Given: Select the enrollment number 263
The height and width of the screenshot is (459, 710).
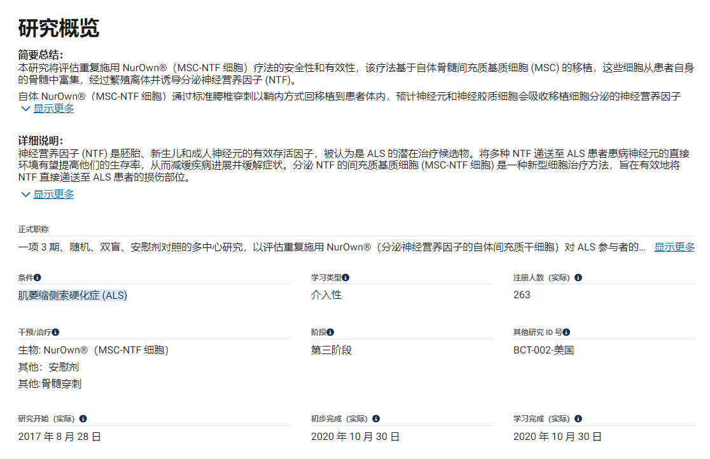Looking at the screenshot, I should pos(520,294).
